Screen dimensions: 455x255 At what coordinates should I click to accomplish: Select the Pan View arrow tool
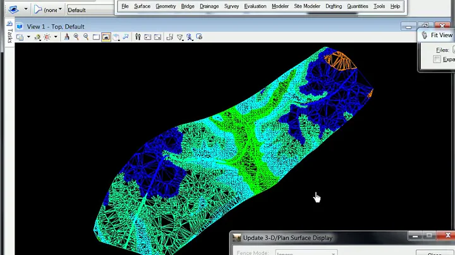point(126,37)
